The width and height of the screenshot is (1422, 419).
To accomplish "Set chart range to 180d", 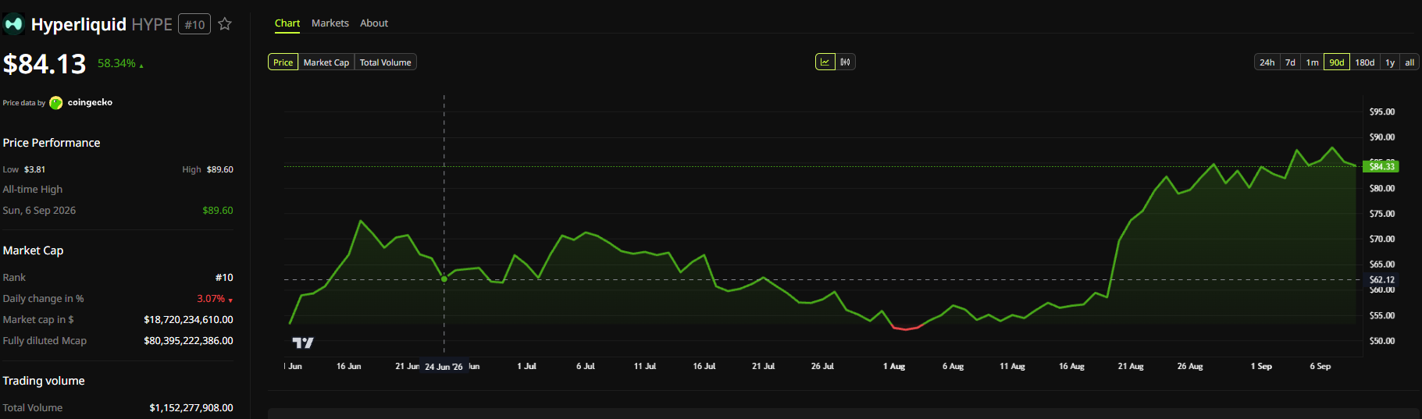I will tap(1365, 62).
